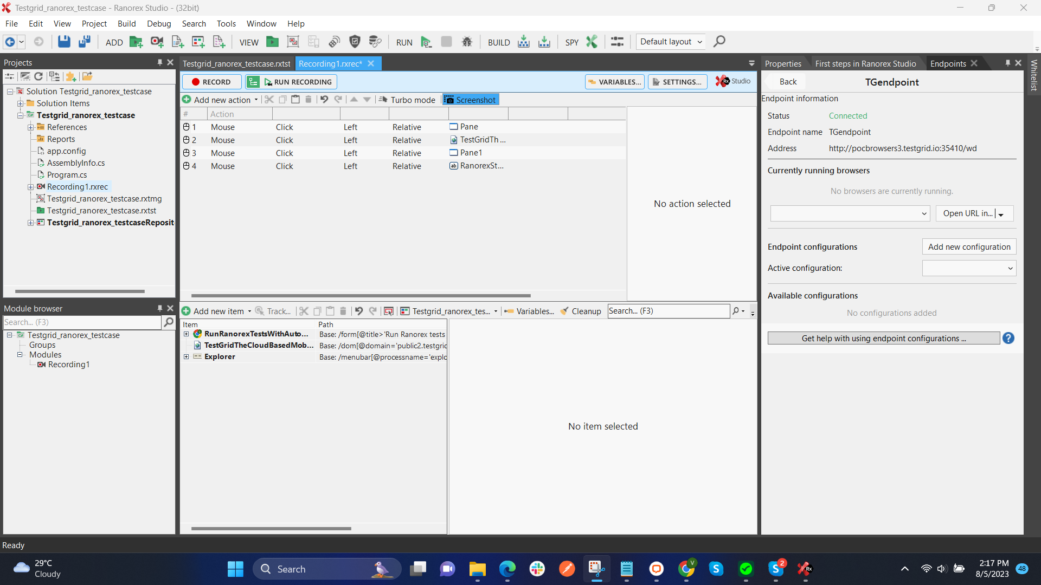Click the cut scissors icon in repository toolbar
Screen dimensions: 1041x585
tap(304, 311)
